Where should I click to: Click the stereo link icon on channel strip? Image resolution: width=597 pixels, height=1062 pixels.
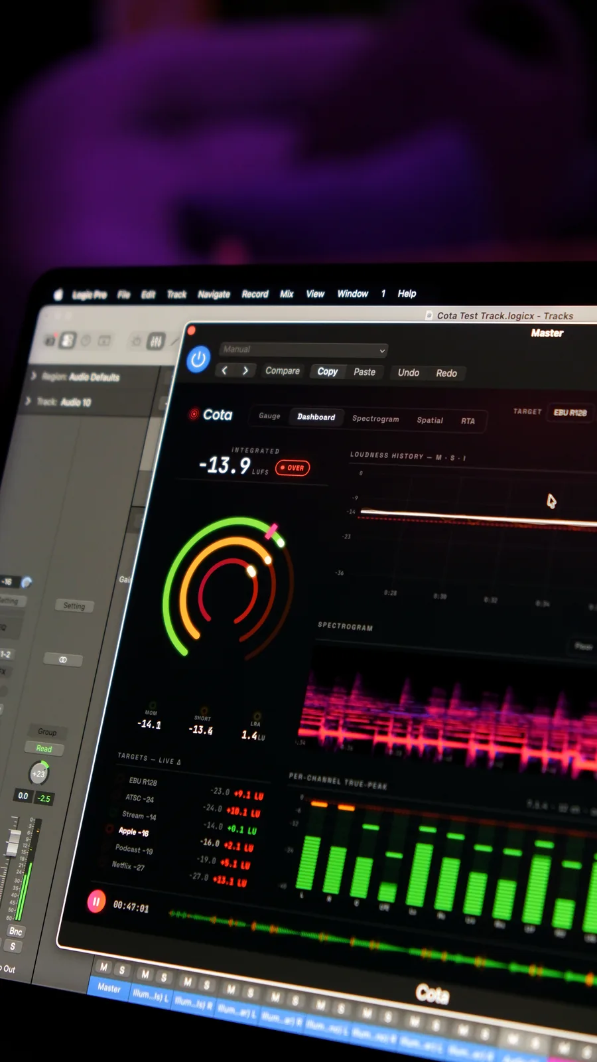[63, 659]
